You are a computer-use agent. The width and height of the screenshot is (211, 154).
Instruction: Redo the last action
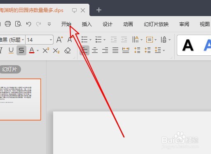(x=38, y=24)
